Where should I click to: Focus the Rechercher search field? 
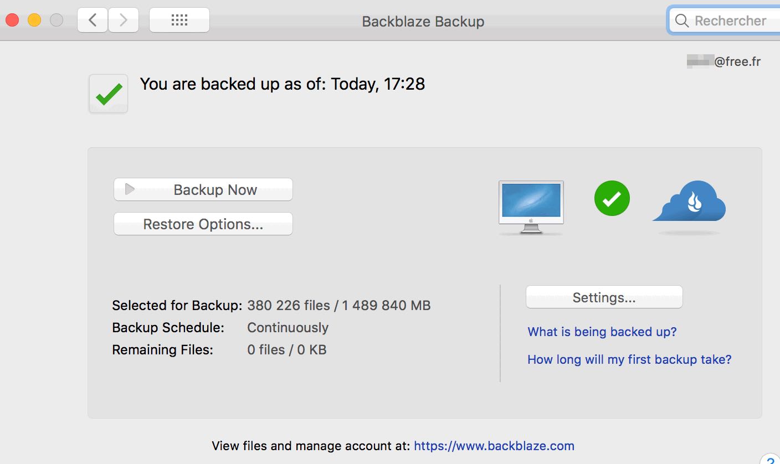coord(725,21)
